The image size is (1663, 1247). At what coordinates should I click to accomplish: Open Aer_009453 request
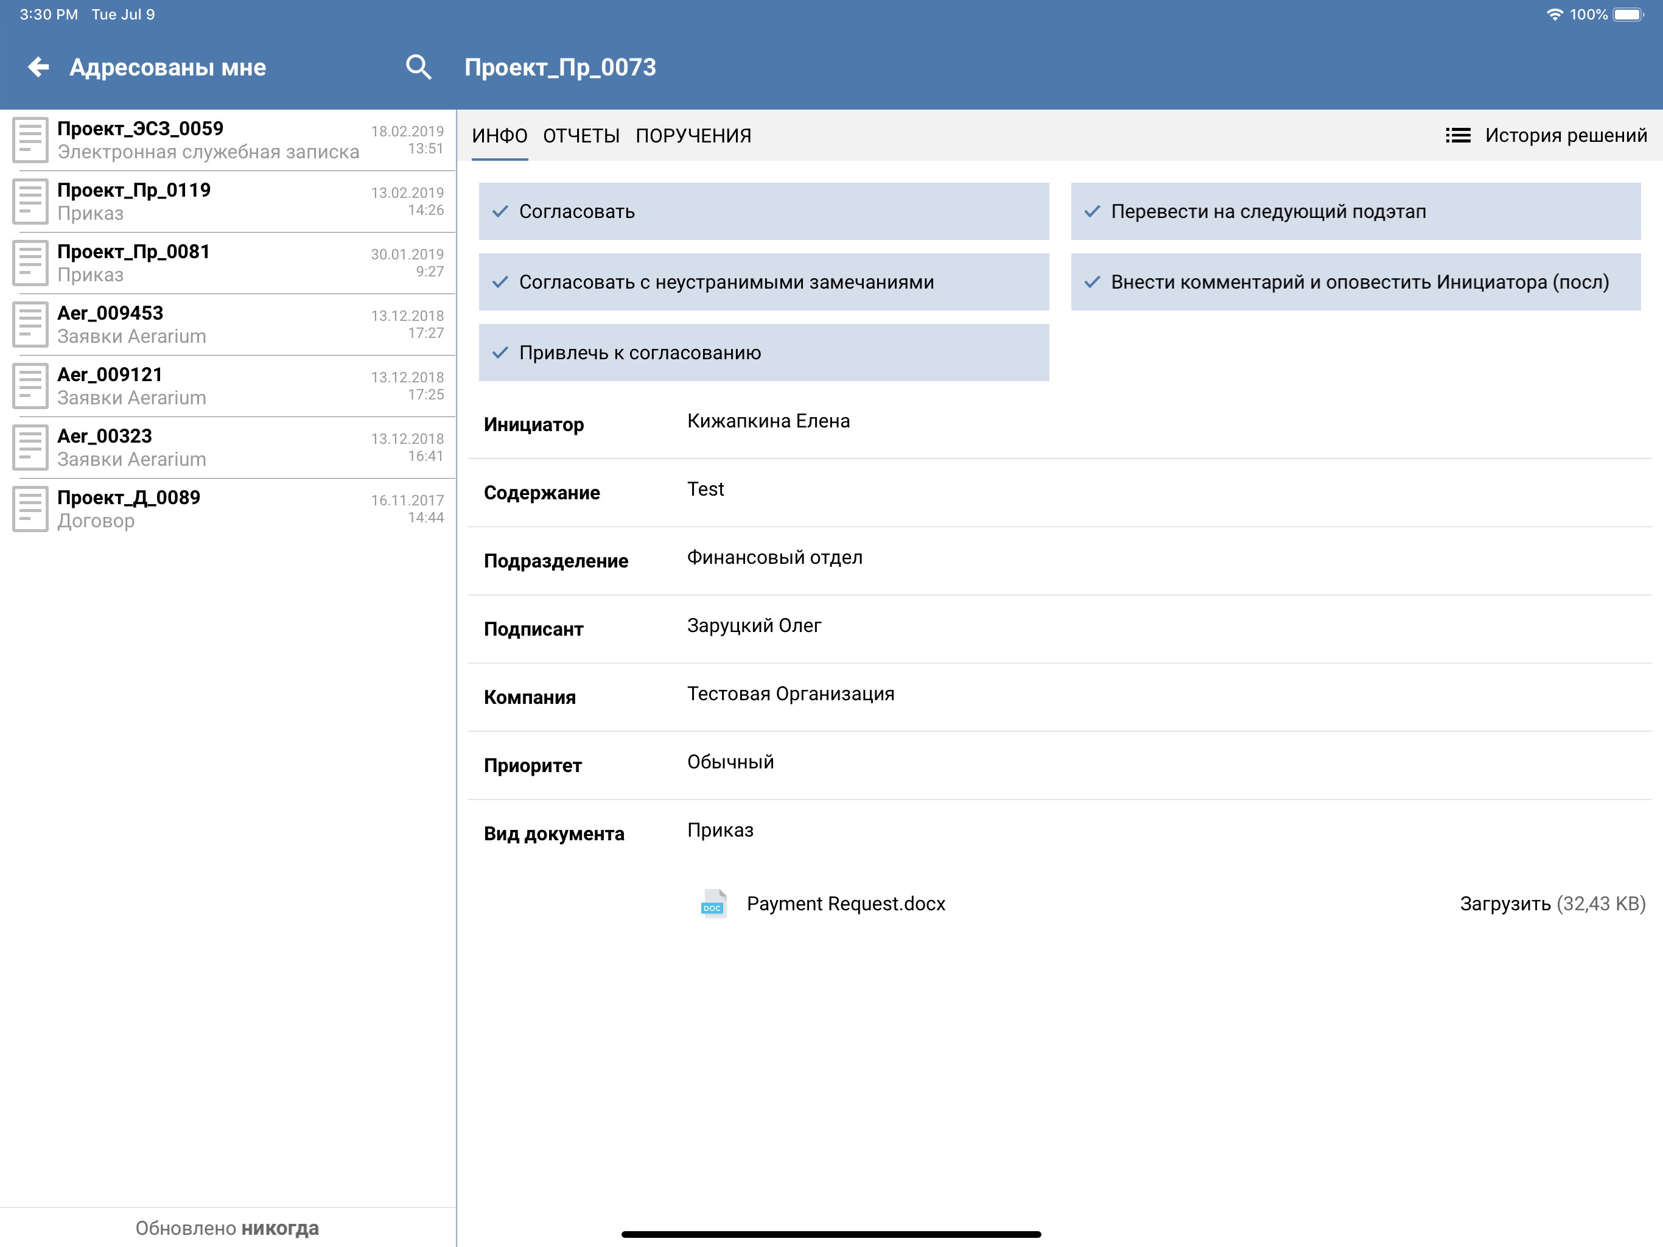point(228,326)
